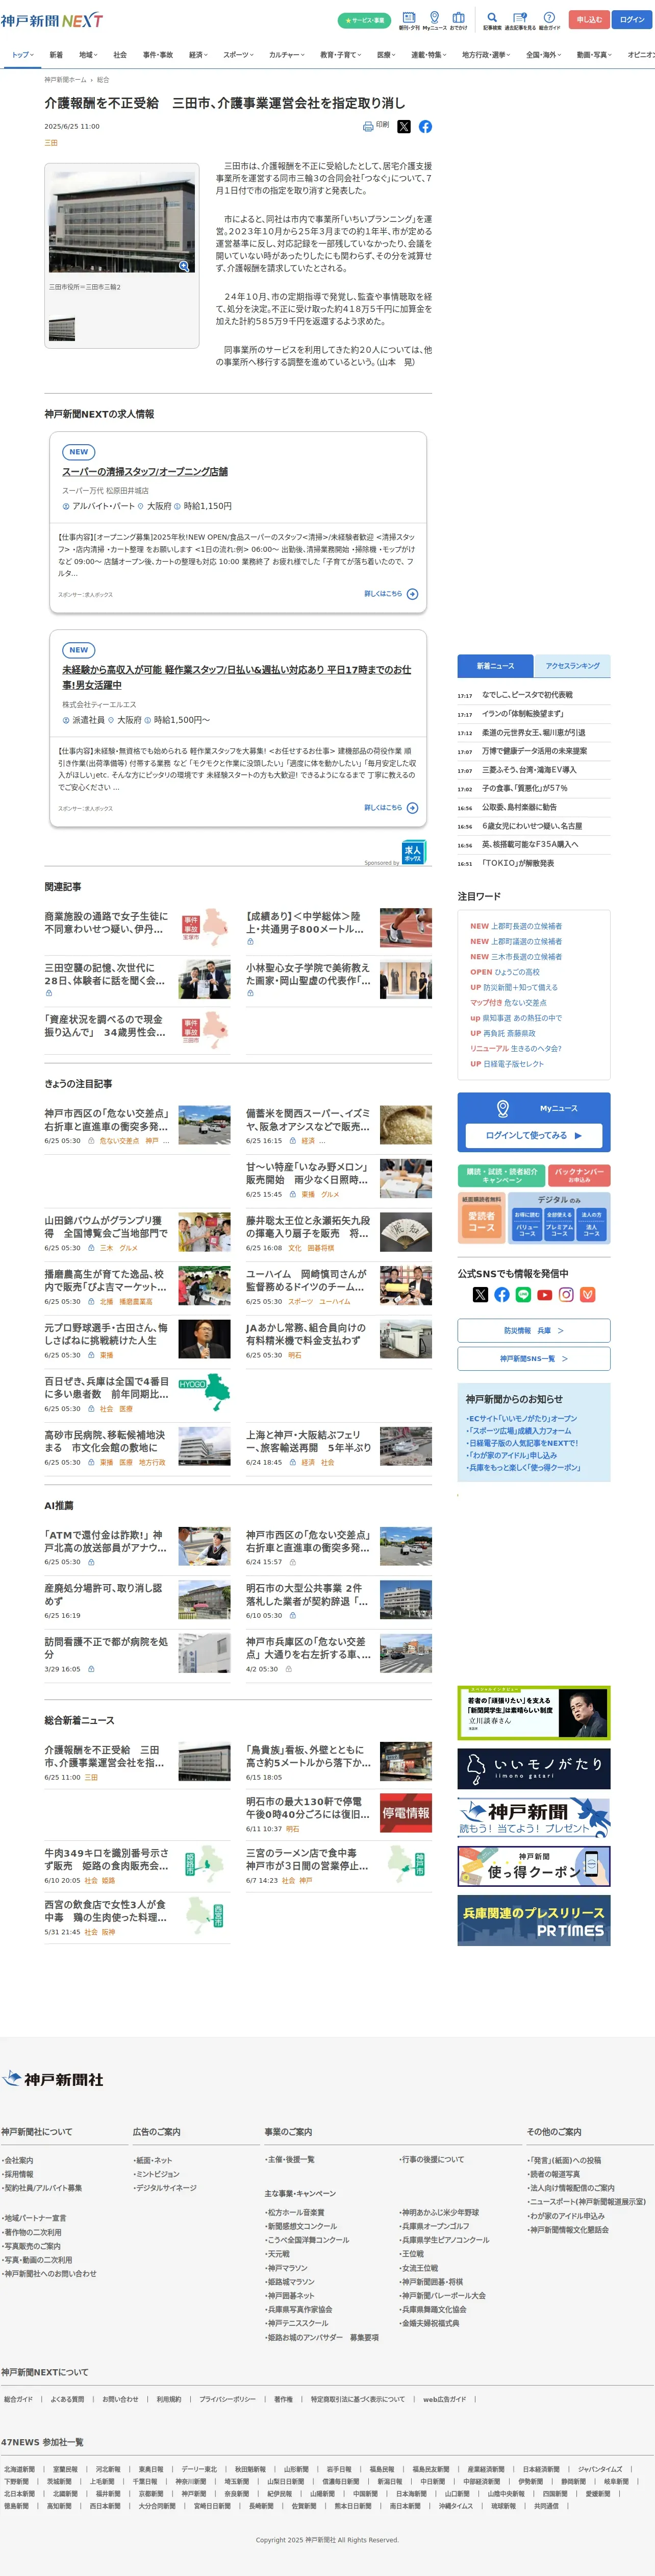
Task: Open the official X account icon
Action: [480, 1294]
